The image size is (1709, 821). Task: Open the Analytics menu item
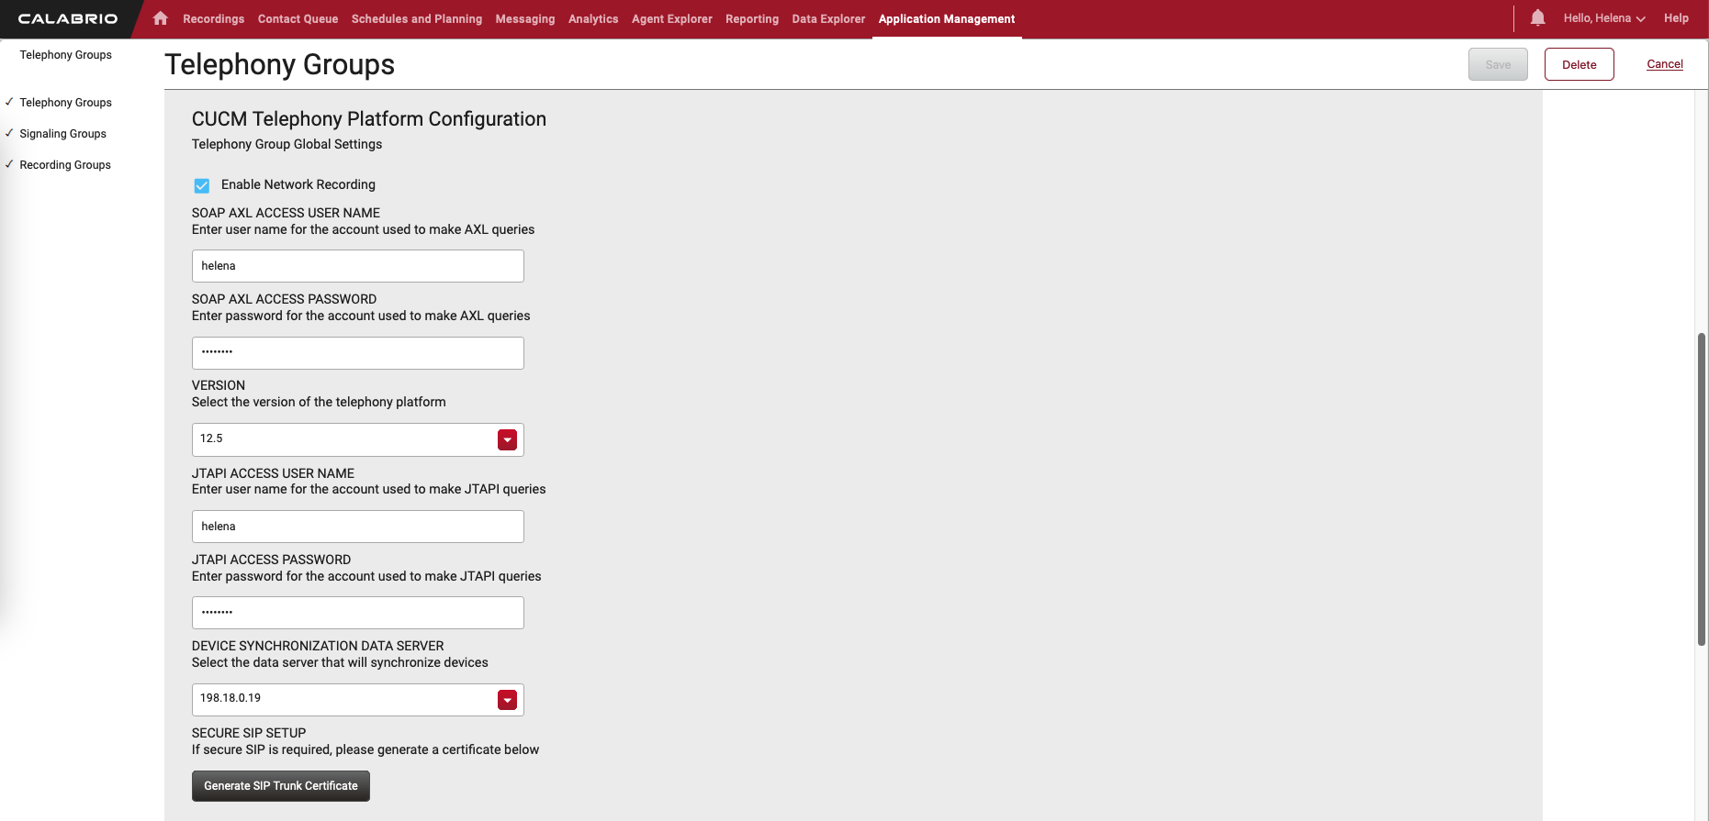click(592, 19)
